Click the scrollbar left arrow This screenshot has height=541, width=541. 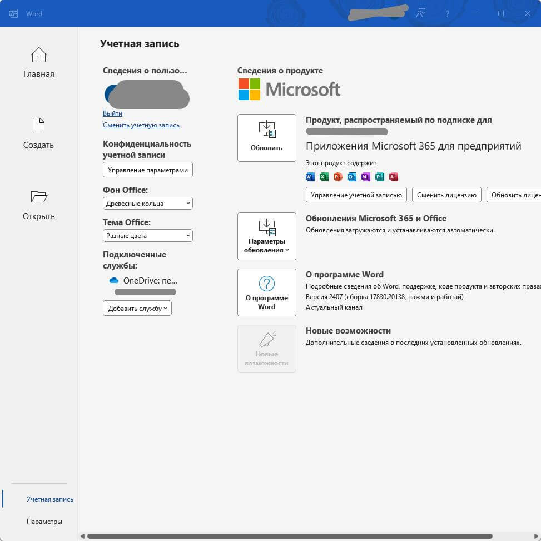point(82,536)
